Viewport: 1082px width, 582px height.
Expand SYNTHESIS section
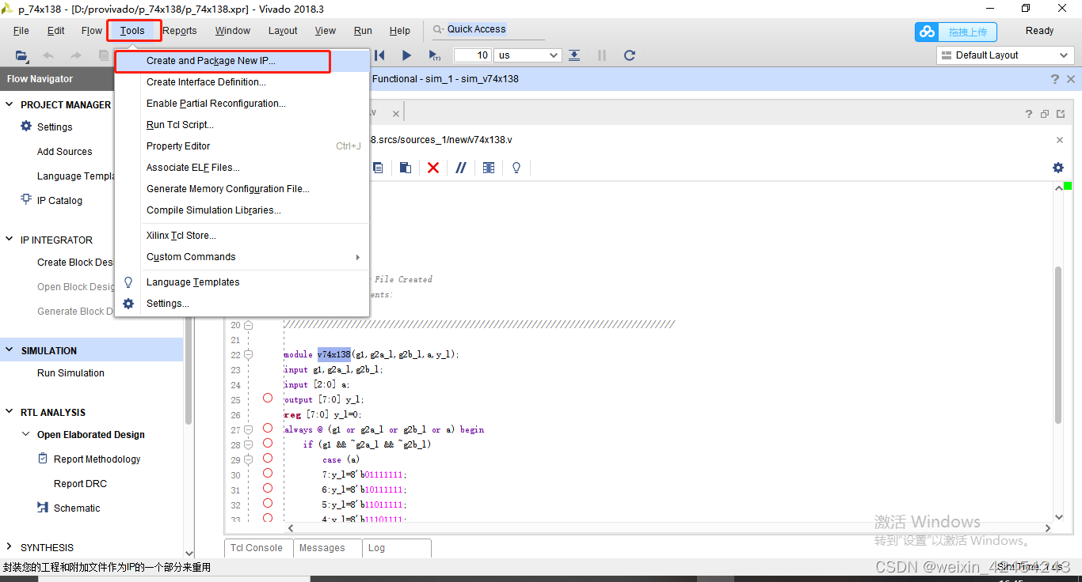(x=10, y=547)
